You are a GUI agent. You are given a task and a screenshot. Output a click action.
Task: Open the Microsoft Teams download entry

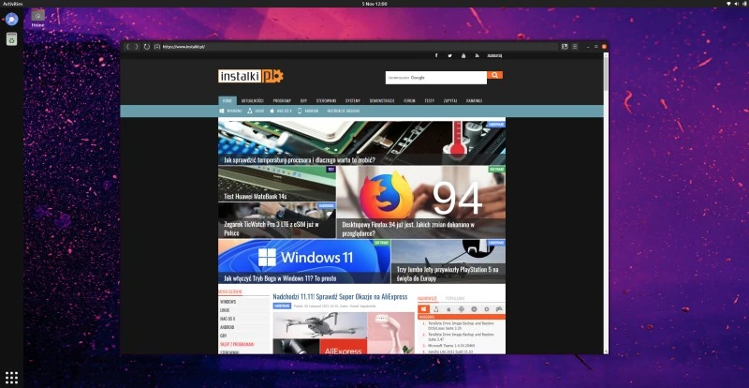tap(450, 345)
